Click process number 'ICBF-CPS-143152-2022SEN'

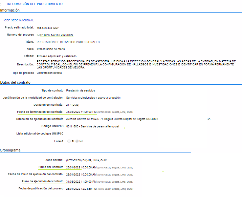(x=55, y=35)
